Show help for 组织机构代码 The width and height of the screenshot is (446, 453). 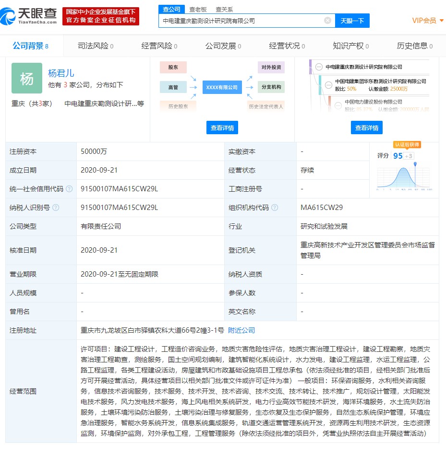point(275,208)
